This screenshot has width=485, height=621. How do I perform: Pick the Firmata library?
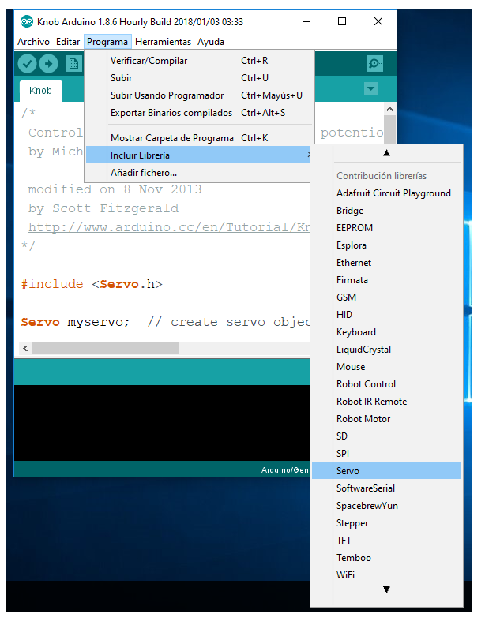click(386, 280)
